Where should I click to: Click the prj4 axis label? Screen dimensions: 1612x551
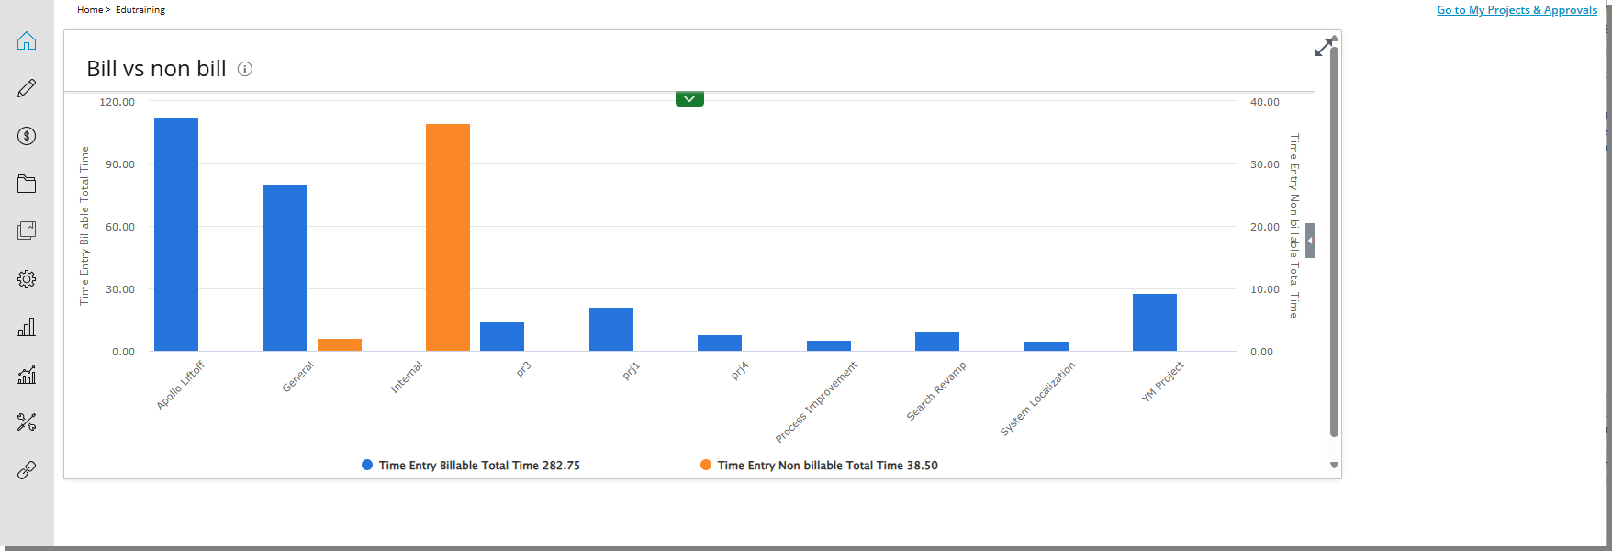[740, 371]
